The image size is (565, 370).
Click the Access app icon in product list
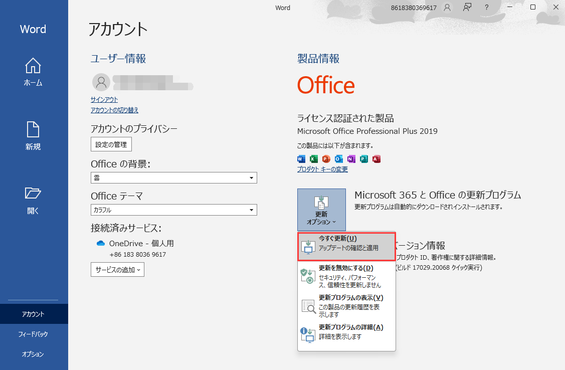(376, 159)
